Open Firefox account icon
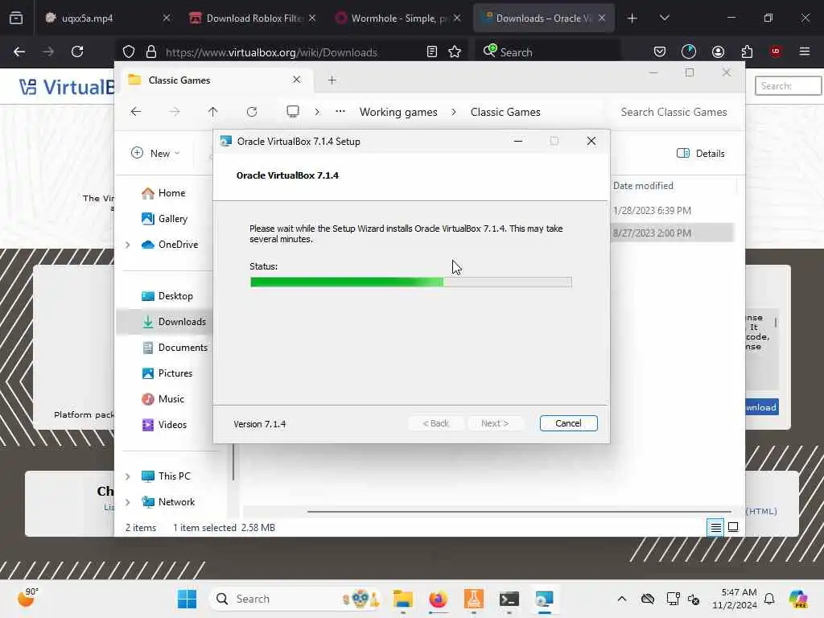Image resolution: width=824 pixels, height=618 pixels. [718, 51]
